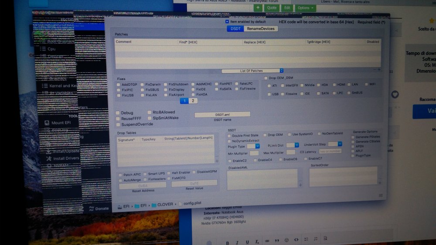The height and width of the screenshot is (245, 436).
Task: Click the blue Vai button in the browser
Action: click(425, 111)
